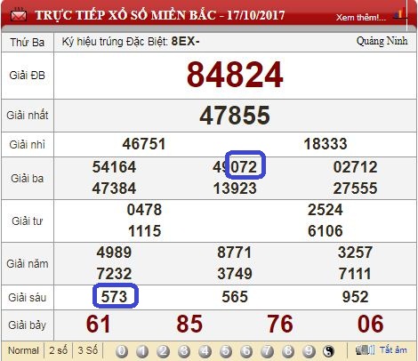The height and width of the screenshot is (361, 418).
Task: Select digit 2 filter ball
Action: pyautogui.click(x=164, y=351)
